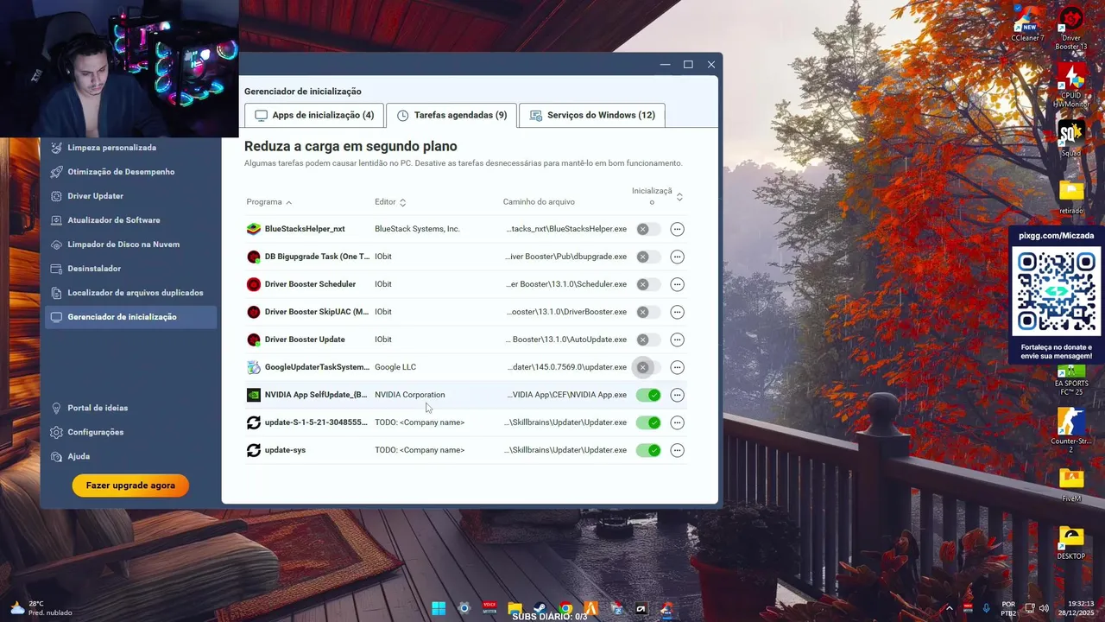Open more options for Driver Booster Scheduler
1105x622 pixels.
(677, 284)
